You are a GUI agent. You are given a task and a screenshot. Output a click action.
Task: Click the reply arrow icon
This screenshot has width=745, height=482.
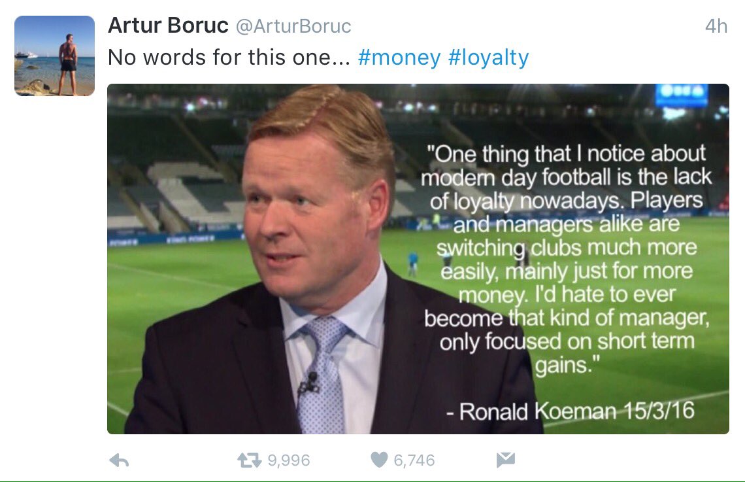click(119, 460)
